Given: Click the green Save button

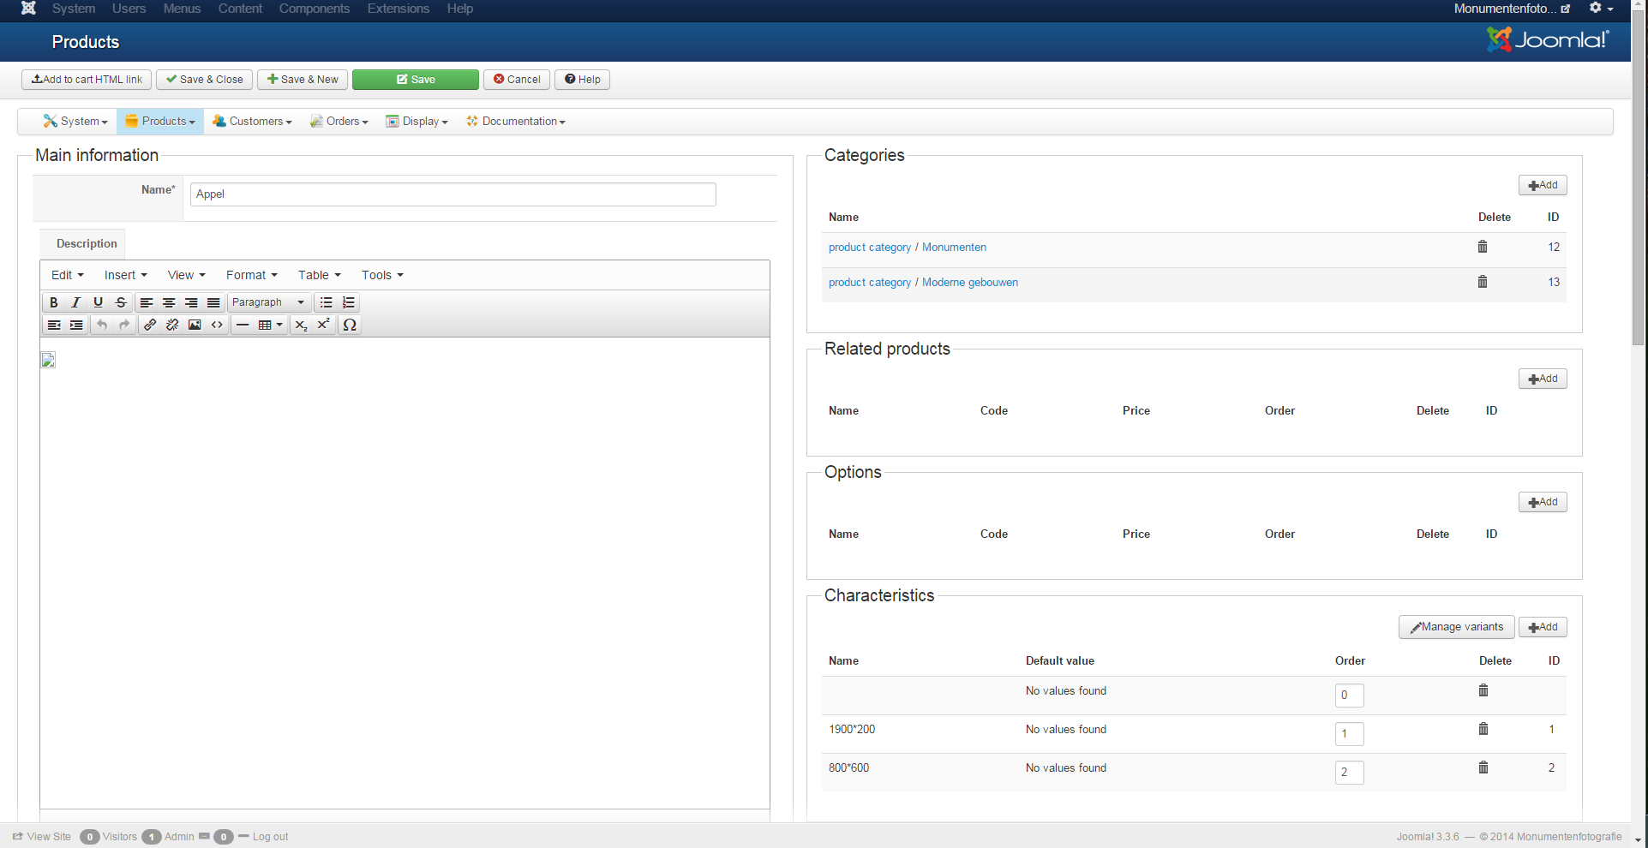Looking at the screenshot, I should point(415,80).
